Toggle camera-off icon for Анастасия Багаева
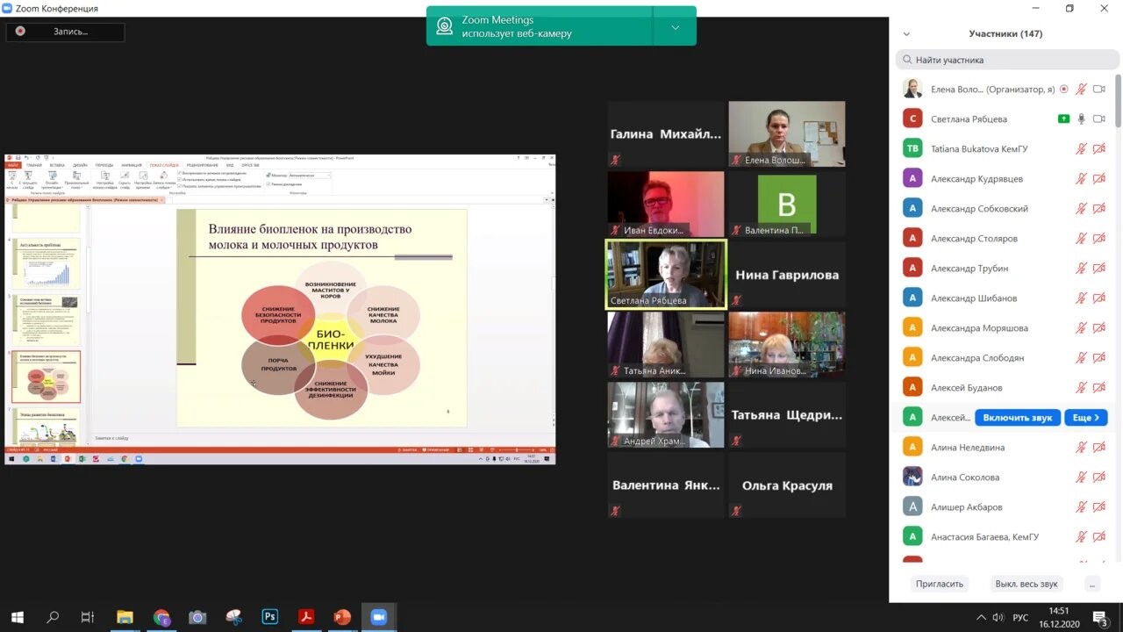This screenshot has width=1123, height=632. point(1098,537)
